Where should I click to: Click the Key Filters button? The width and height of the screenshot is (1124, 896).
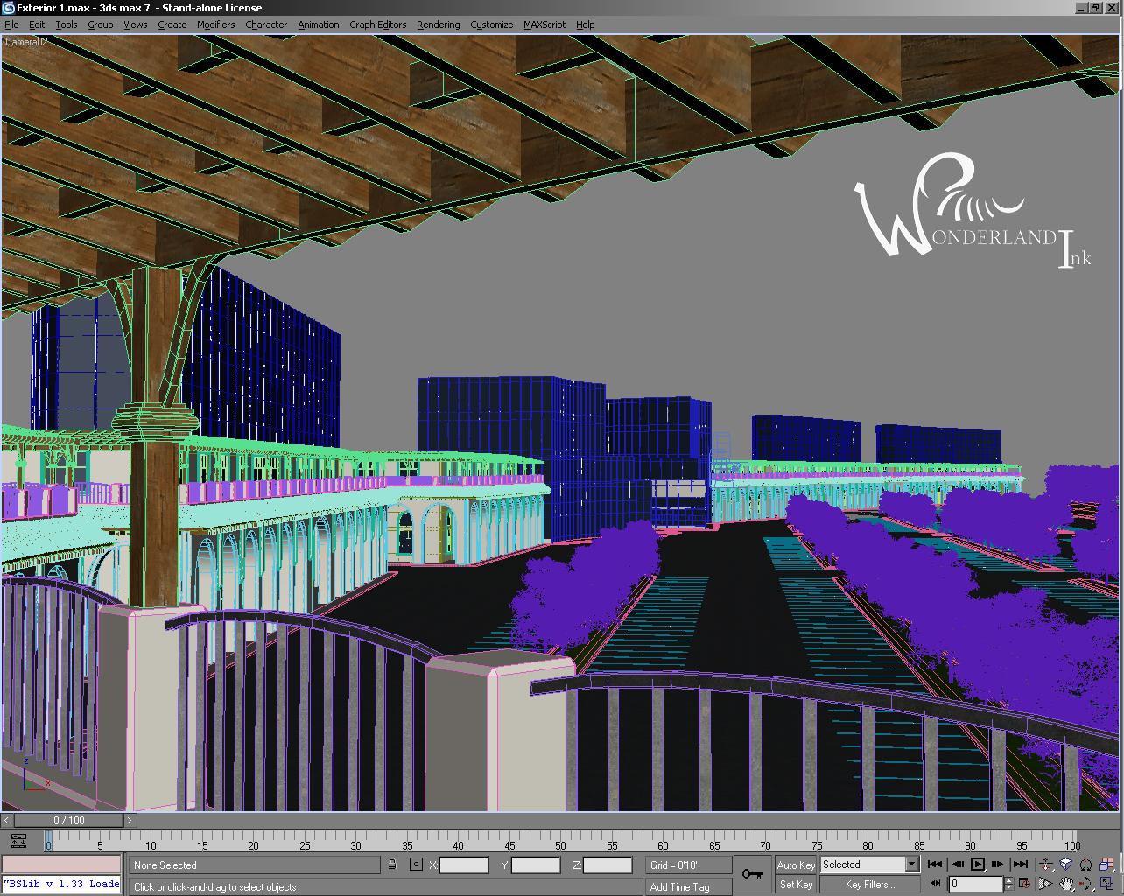coord(869,885)
